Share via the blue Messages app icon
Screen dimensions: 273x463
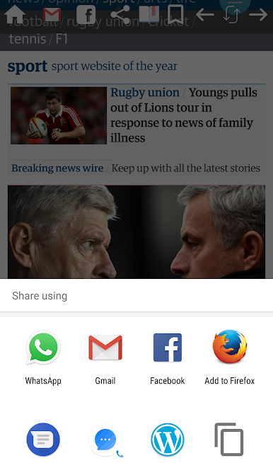click(43, 440)
